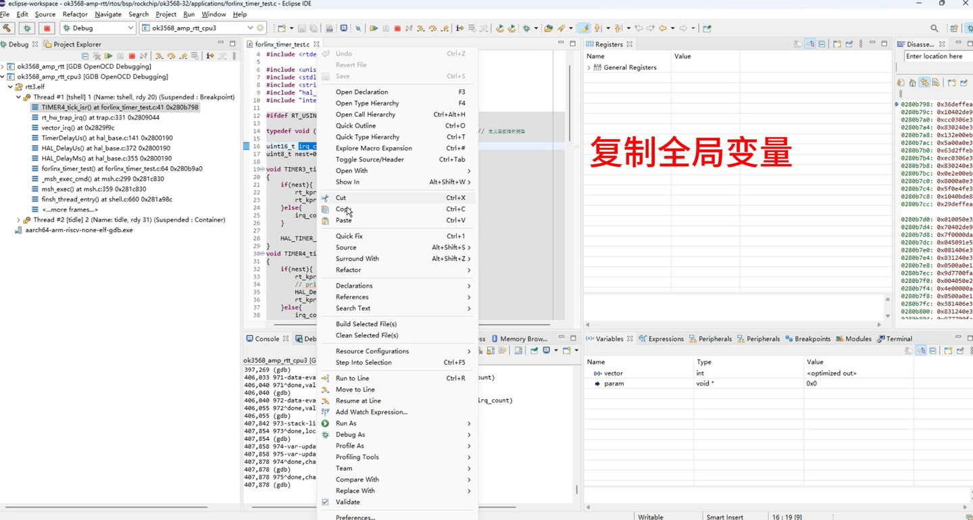Open the Debug launch mode dropdown
This screenshot has width=973, height=520.
coord(130,28)
